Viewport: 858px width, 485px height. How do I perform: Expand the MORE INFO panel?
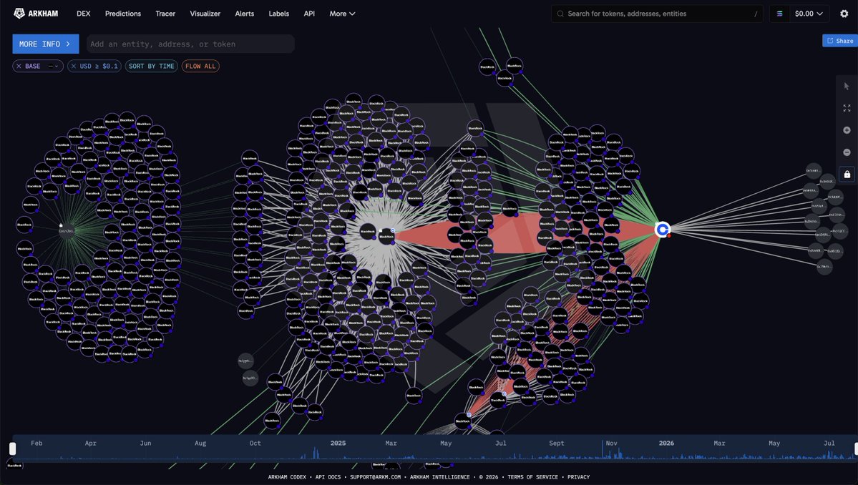(x=45, y=44)
